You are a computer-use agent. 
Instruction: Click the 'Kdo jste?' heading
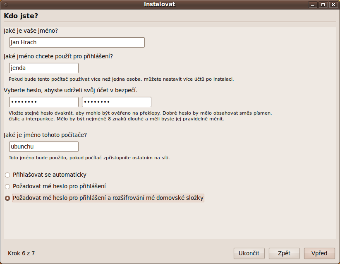click(21, 16)
